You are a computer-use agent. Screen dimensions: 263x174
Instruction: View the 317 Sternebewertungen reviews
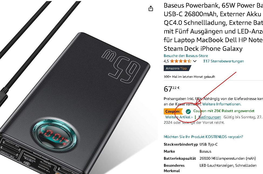[223, 61]
